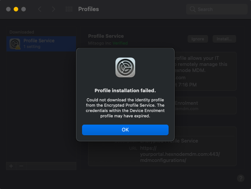Viewport: 251px width, 189px height.
Task: Open help with question mark button
Action: click(x=241, y=178)
